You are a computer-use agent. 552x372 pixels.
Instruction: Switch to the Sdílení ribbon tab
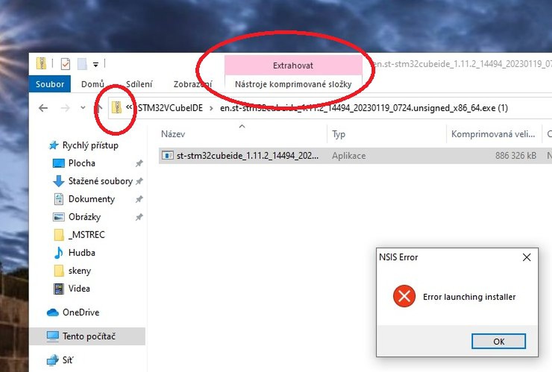(139, 84)
